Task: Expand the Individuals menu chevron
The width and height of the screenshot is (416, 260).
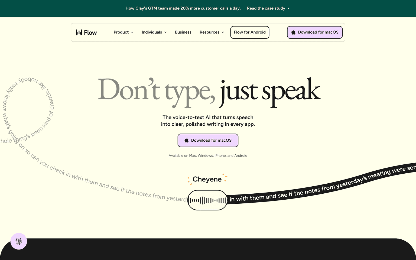Action: [x=165, y=32]
